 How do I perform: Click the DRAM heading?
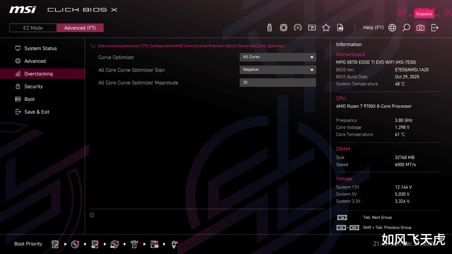(x=343, y=149)
